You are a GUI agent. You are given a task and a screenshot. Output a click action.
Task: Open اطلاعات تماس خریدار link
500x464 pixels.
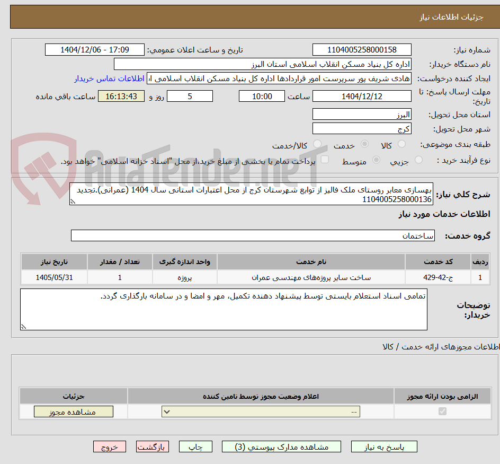click(109, 78)
